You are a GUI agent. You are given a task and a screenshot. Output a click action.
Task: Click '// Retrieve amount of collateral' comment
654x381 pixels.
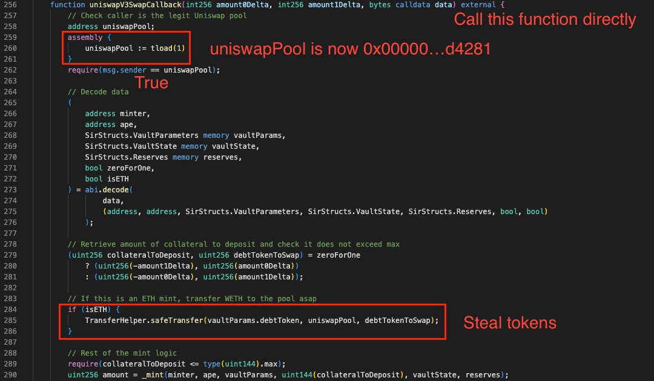click(x=234, y=244)
